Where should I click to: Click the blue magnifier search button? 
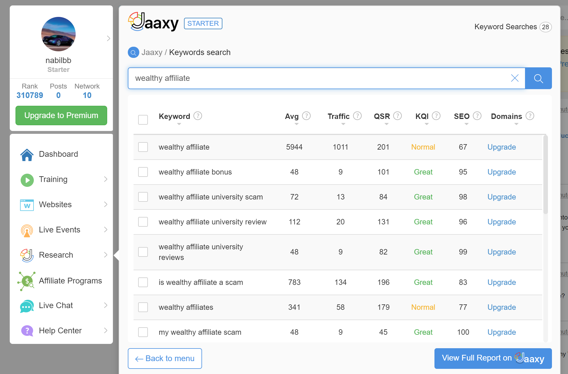pos(538,78)
